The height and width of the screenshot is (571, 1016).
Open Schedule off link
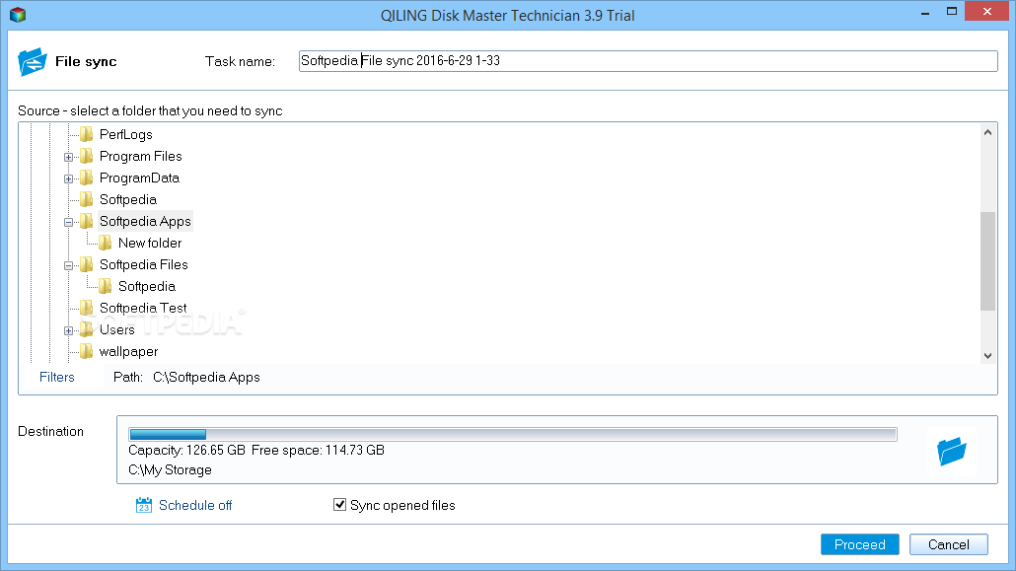tap(195, 505)
